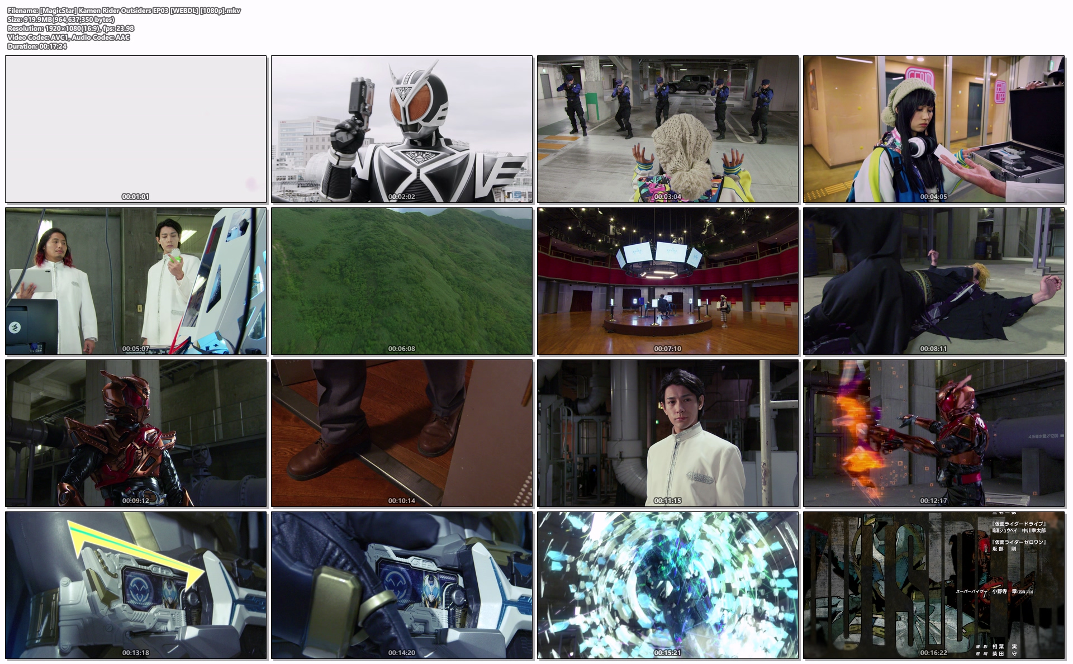This screenshot has width=1073, height=664.
Task: Select the fire explosion thumbnail at 00:12:17
Action: (x=934, y=433)
